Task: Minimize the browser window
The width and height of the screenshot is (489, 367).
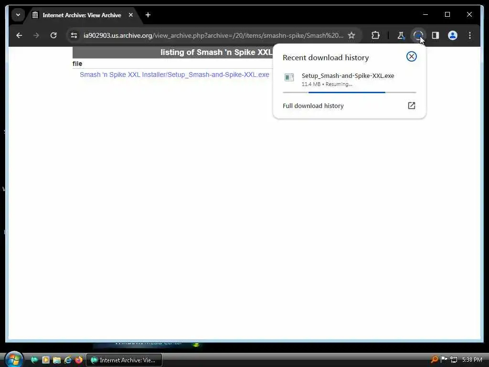Action: tap(425, 14)
